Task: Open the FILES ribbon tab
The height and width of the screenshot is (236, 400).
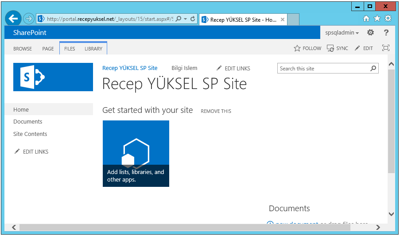Action: (70, 49)
